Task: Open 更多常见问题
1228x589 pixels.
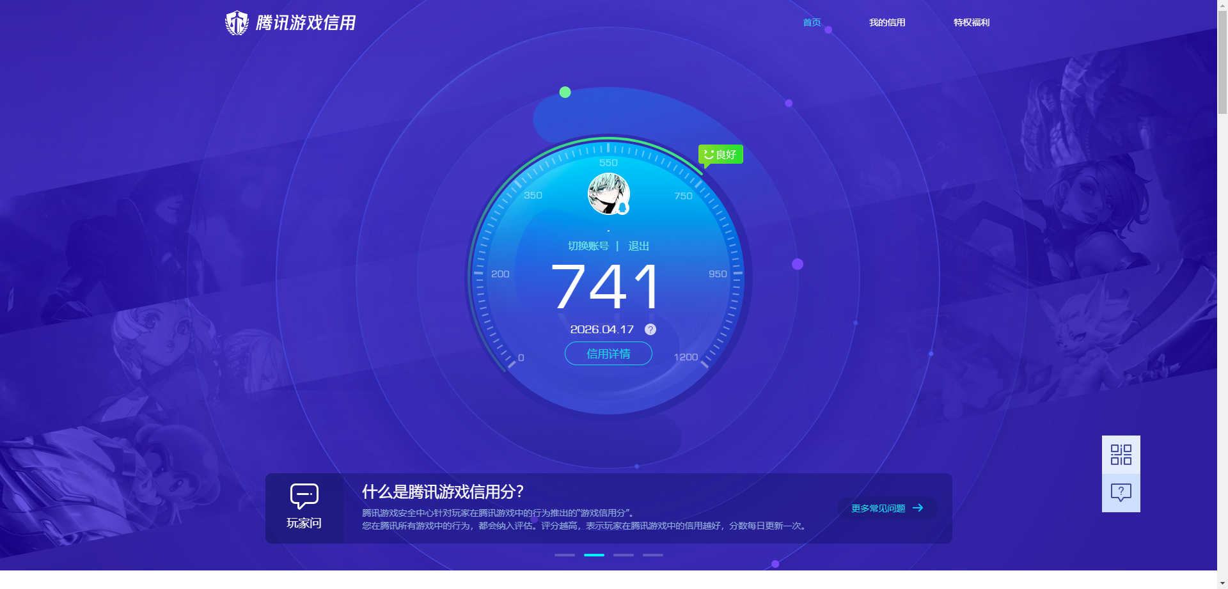Action: tap(879, 508)
